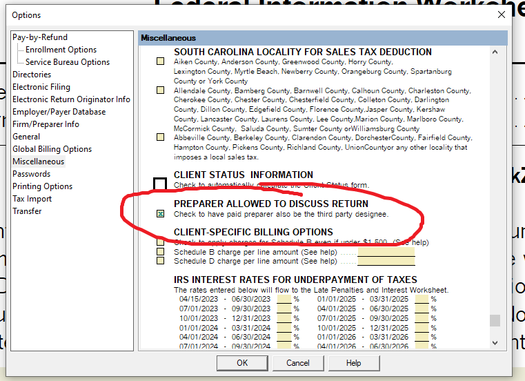Select Service Bureau Options in the tree
Image resolution: width=525 pixels, height=381 pixels.
coord(68,62)
